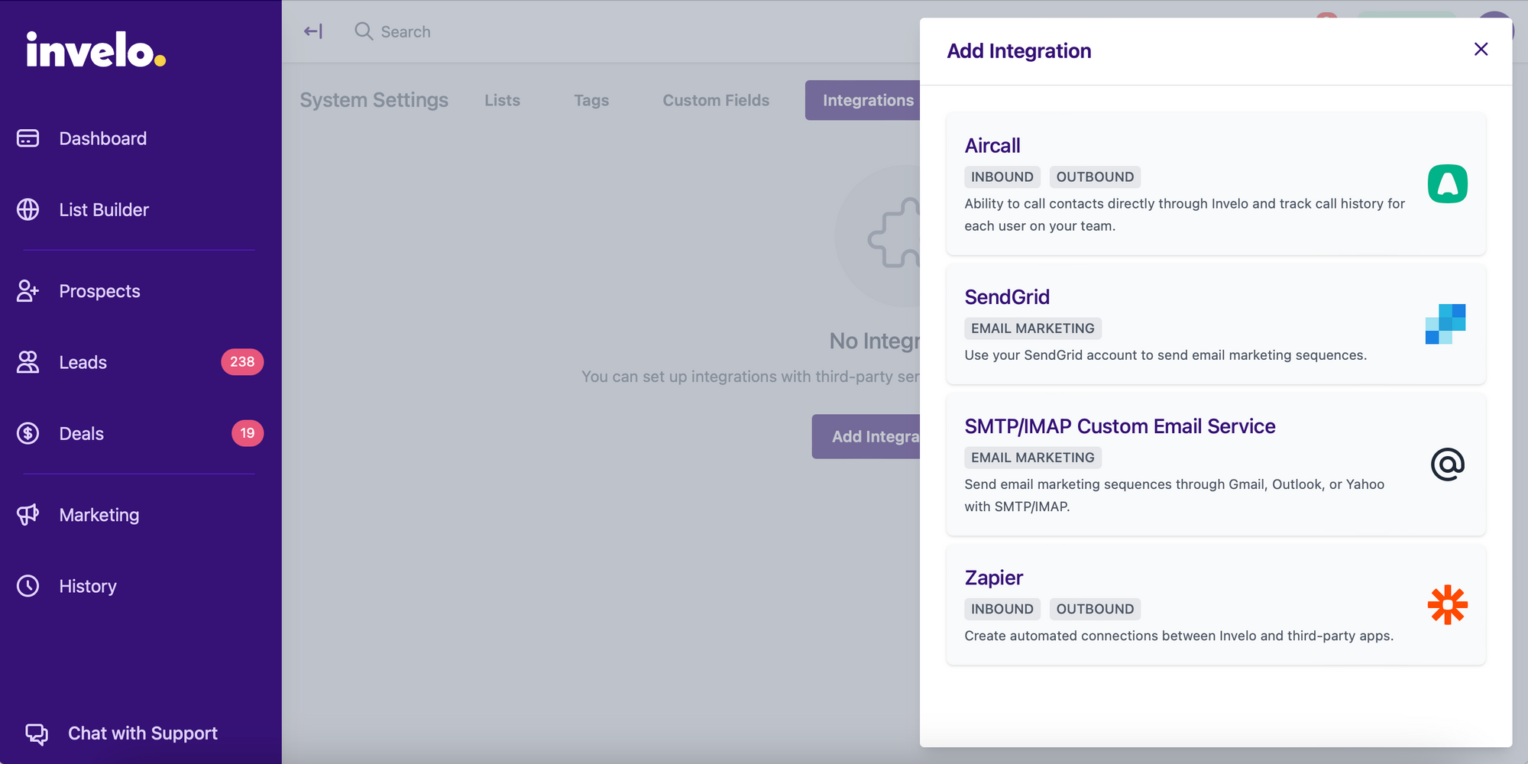Viewport: 1528px width, 764px height.
Task: Select the Aircall integration title
Action: pos(992,145)
